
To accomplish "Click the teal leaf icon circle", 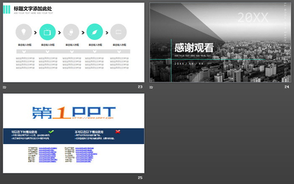I will coord(94,32).
